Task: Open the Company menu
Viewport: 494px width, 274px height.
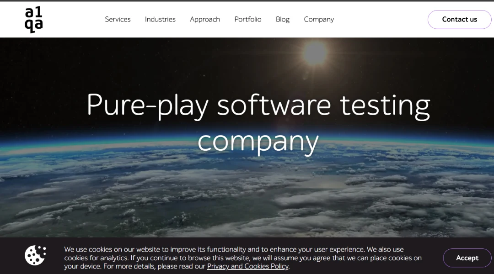Action: coord(319,19)
